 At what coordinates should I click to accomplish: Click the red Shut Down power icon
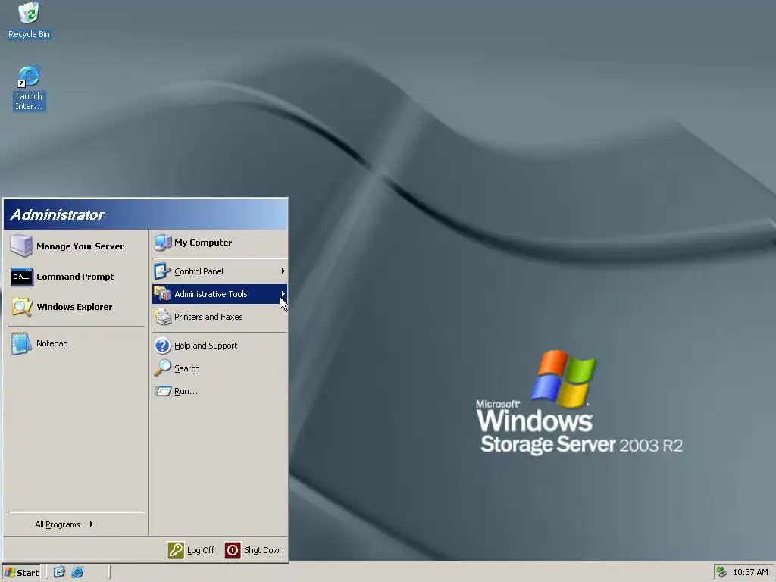(233, 550)
